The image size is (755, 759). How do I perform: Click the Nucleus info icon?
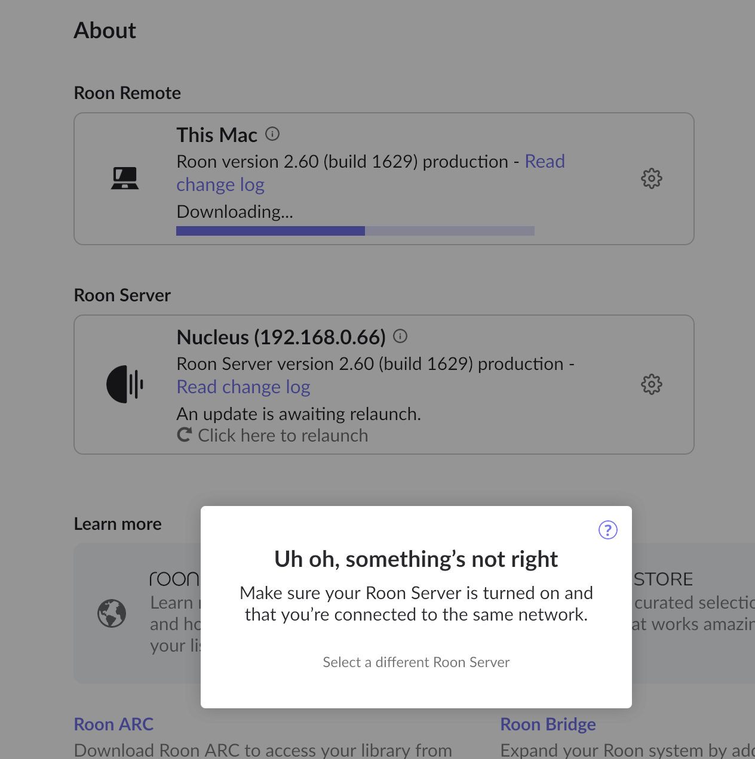coord(400,337)
